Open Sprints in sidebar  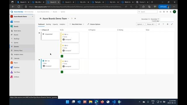16,43
